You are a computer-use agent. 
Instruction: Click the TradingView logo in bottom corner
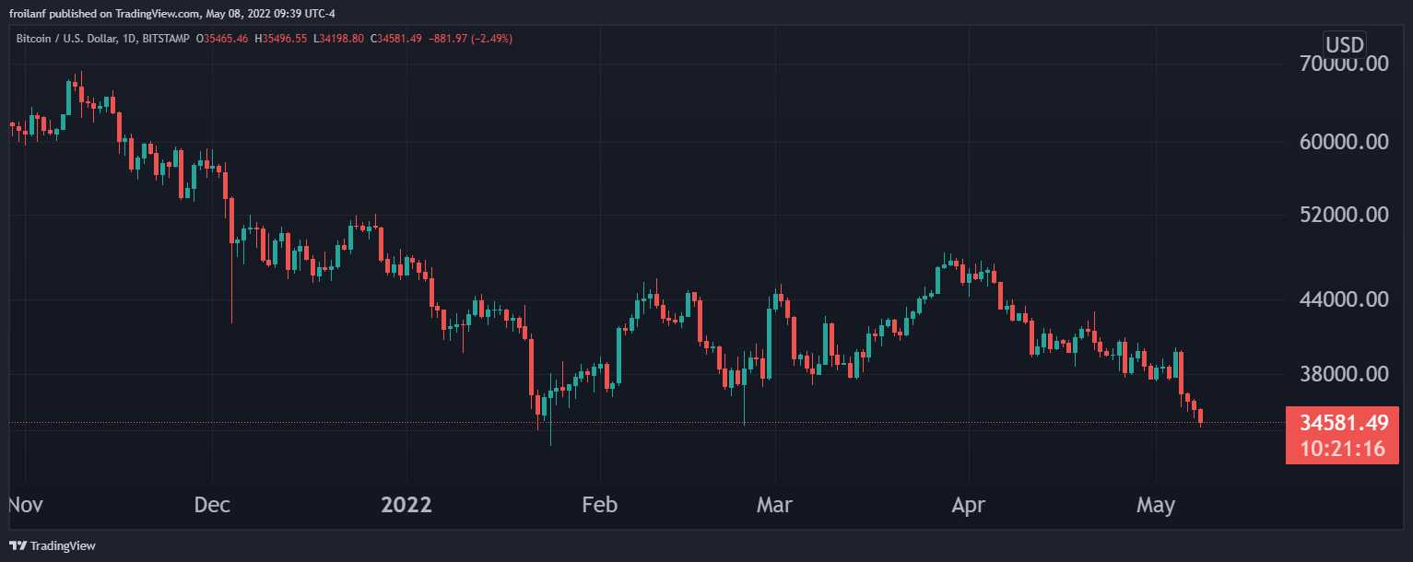point(53,545)
